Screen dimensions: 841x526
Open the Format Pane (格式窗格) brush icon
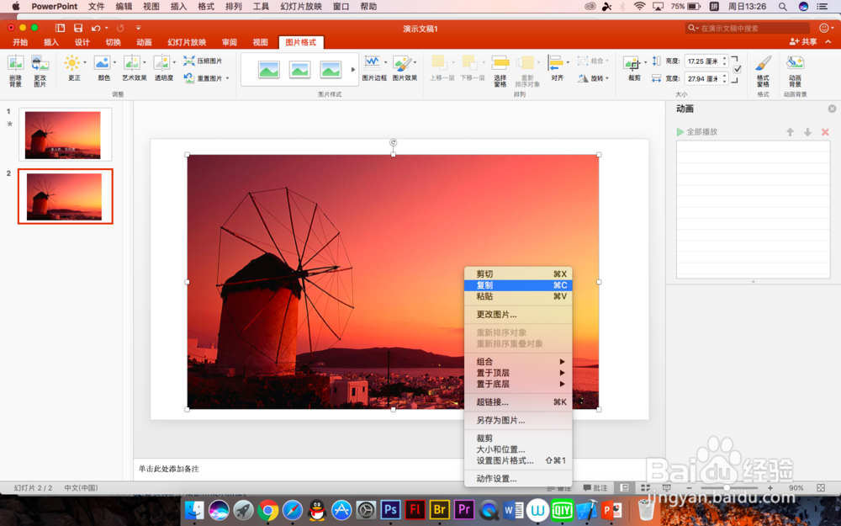[x=764, y=63]
